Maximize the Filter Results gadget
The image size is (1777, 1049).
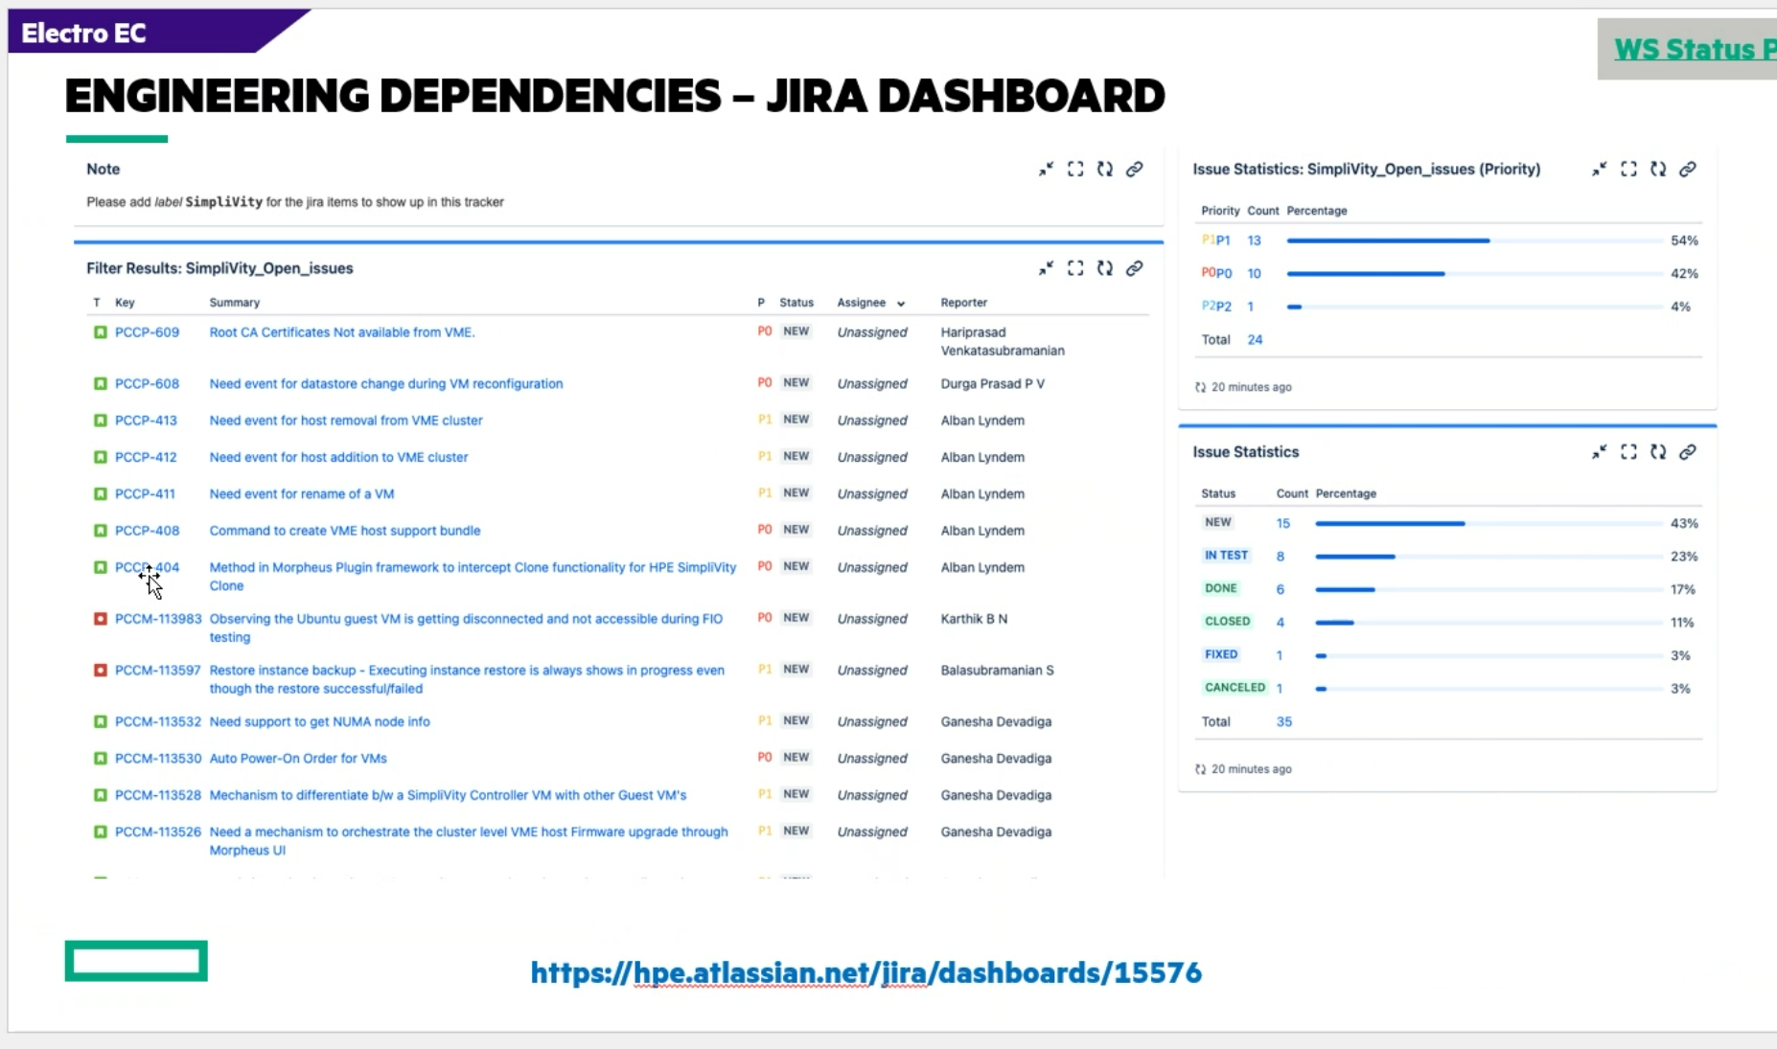[x=1075, y=269]
